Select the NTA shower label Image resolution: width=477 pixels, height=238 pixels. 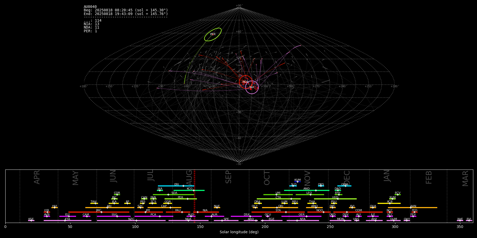(x=303, y=219)
